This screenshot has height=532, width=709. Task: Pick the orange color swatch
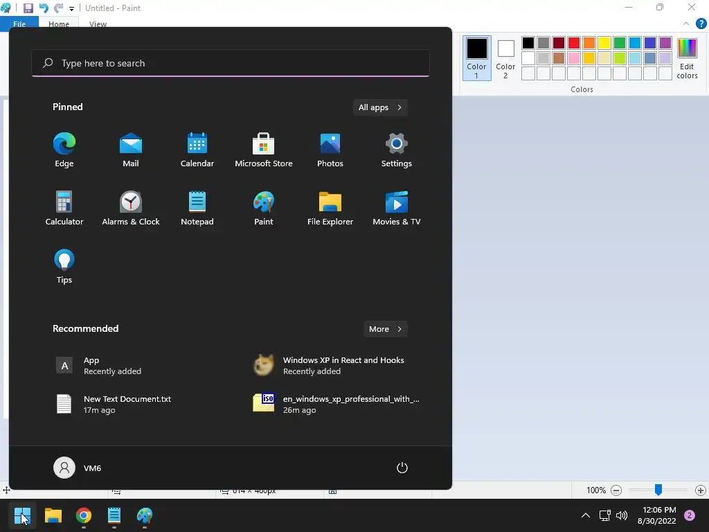click(589, 42)
